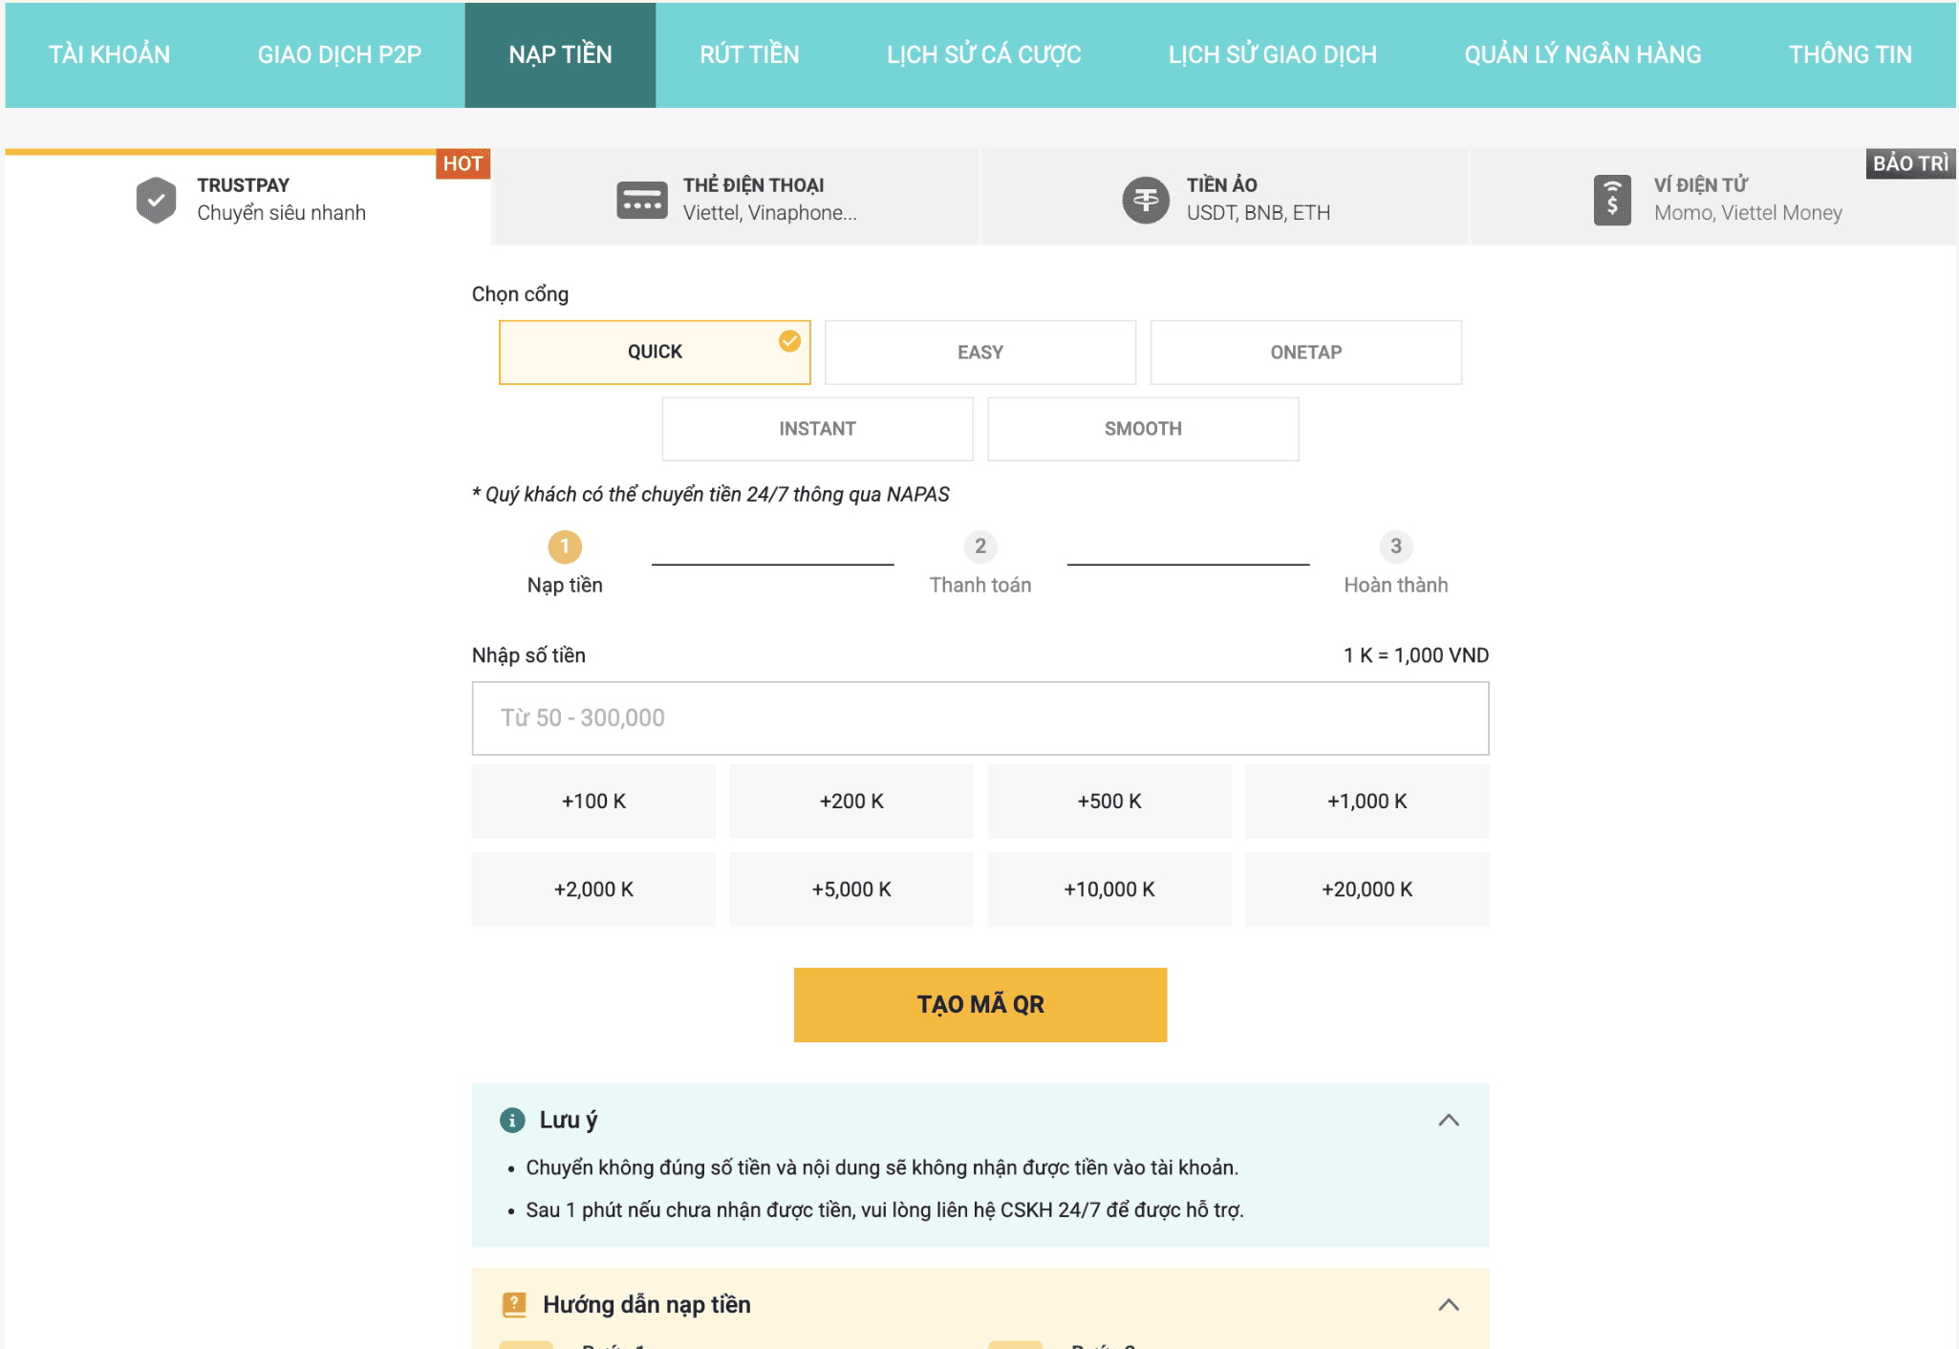The height and width of the screenshot is (1349, 1959).
Task: Click the TrustPay shield icon
Action: pyautogui.click(x=156, y=200)
